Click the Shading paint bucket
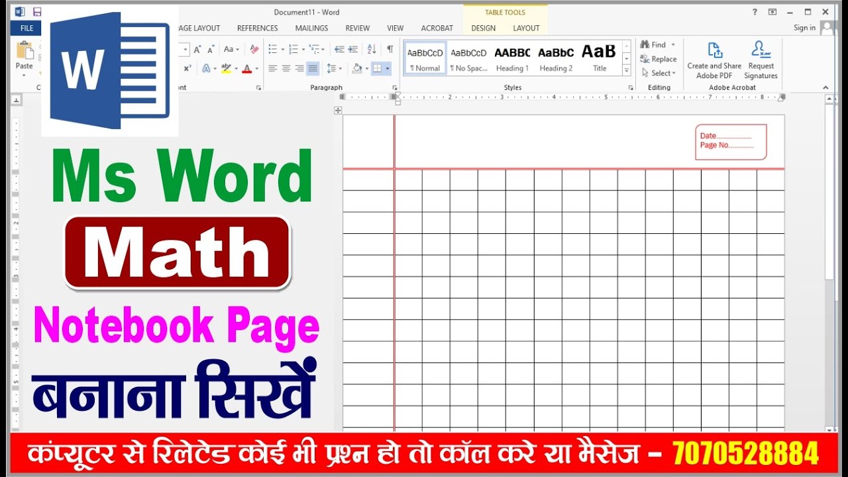Screen dimensions: 848x477 pyautogui.click(x=357, y=68)
